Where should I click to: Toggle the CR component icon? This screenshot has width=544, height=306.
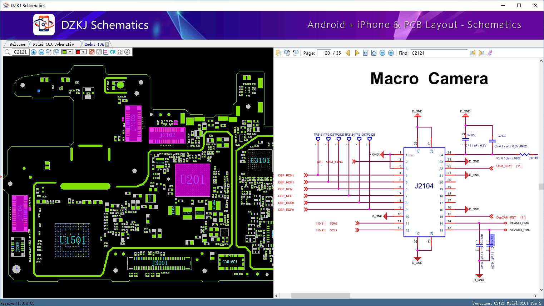(113, 52)
